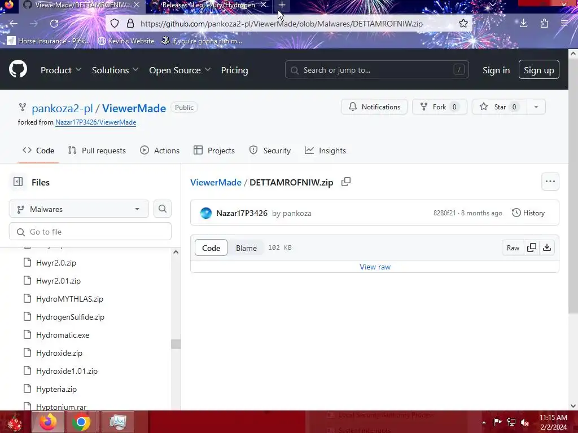
Task: Star the repository
Action: click(500, 107)
